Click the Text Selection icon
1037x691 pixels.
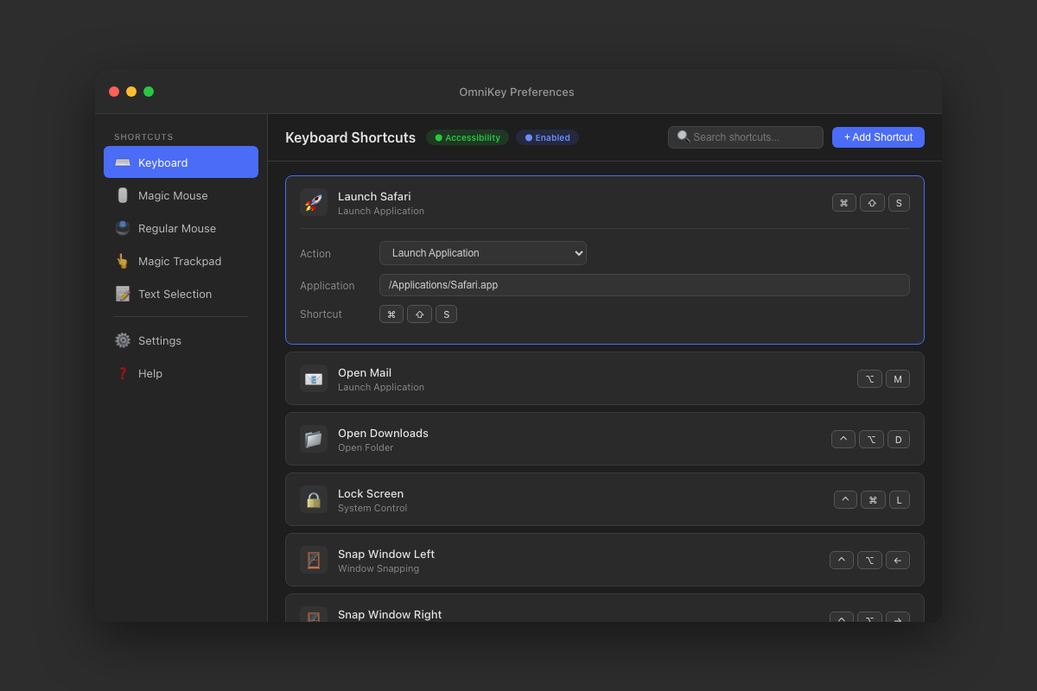point(122,294)
